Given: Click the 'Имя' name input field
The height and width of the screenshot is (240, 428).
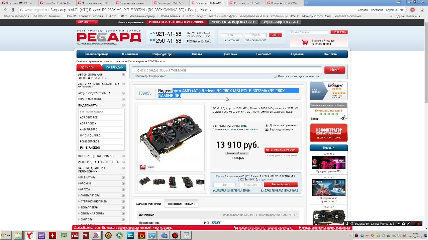Looking at the screenshot, I should coord(224,185).
